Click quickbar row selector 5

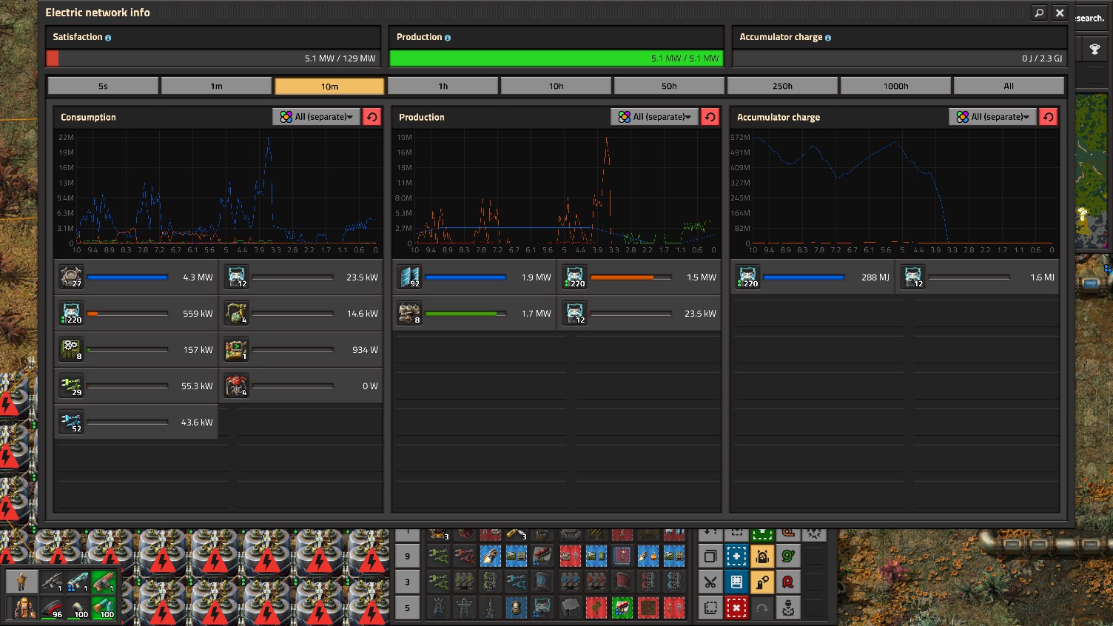tap(407, 608)
